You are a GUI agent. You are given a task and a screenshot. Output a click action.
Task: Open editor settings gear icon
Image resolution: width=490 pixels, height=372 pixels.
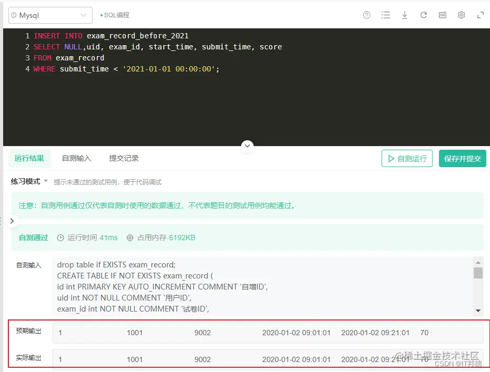tap(461, 15)
